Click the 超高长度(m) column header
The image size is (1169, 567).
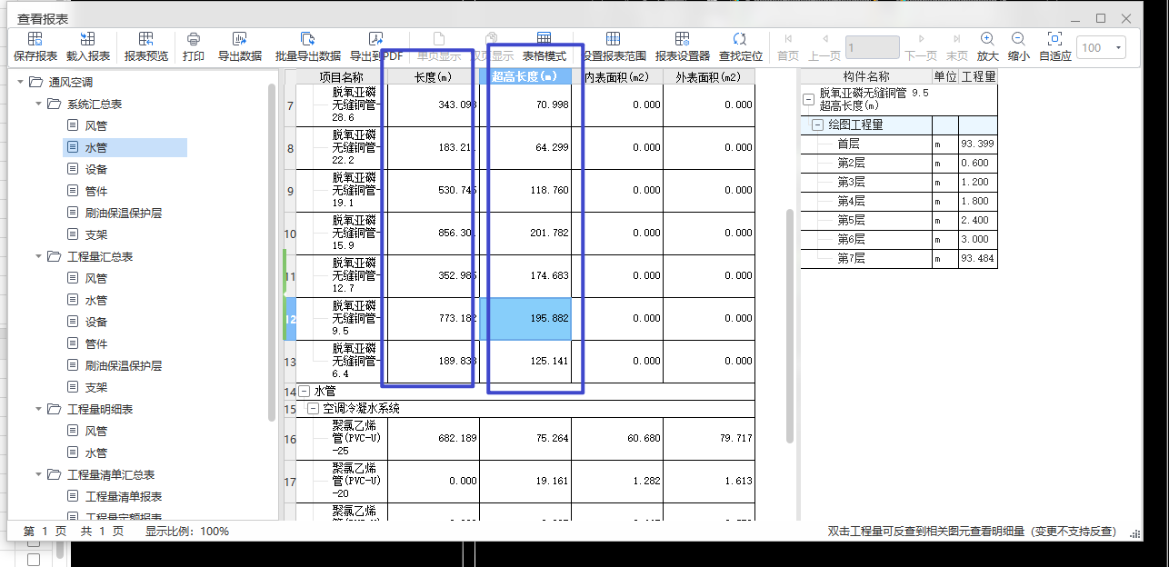pyautogui.click(x=525, y=77)
